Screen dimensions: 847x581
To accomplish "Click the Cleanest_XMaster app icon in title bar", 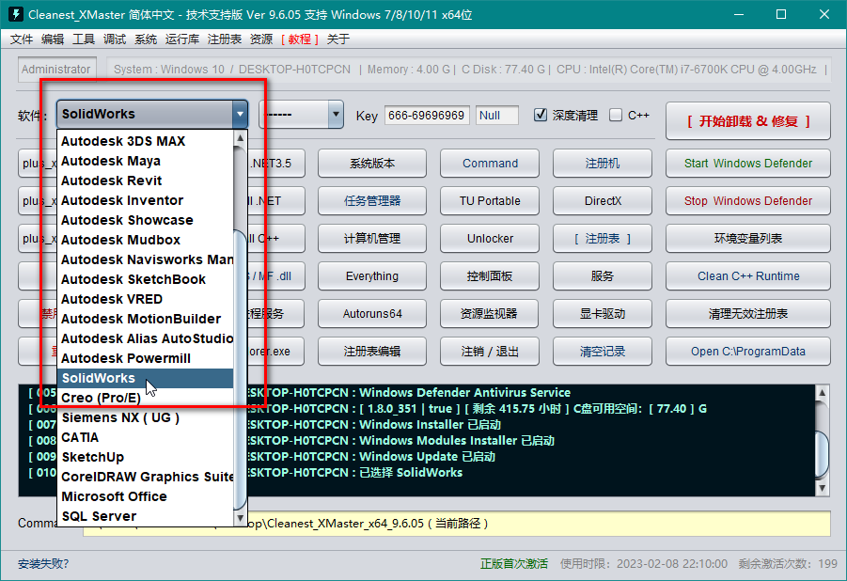I will 16,14.
